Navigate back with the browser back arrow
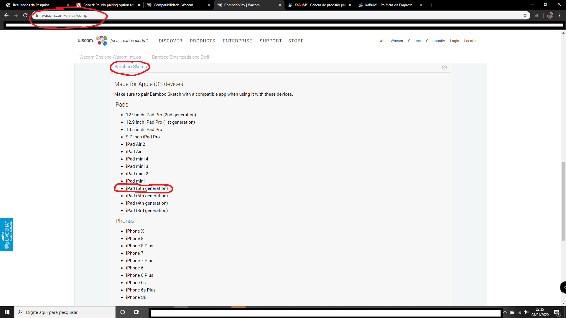The width and height of the screenshot is (566, 318). [x=6, y=15]
